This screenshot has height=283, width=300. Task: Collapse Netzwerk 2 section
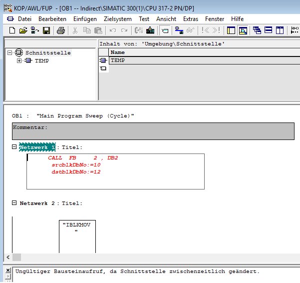[14, 203]
